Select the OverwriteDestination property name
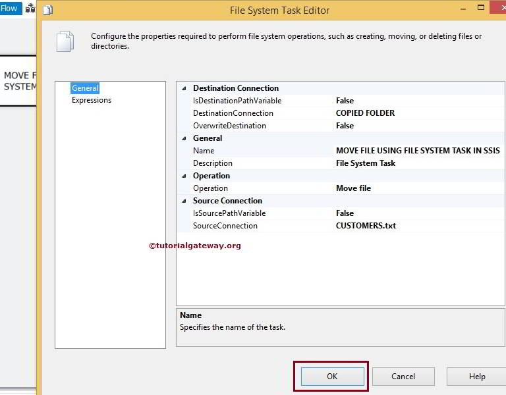The image size is (506, 395). coord(229,126)
